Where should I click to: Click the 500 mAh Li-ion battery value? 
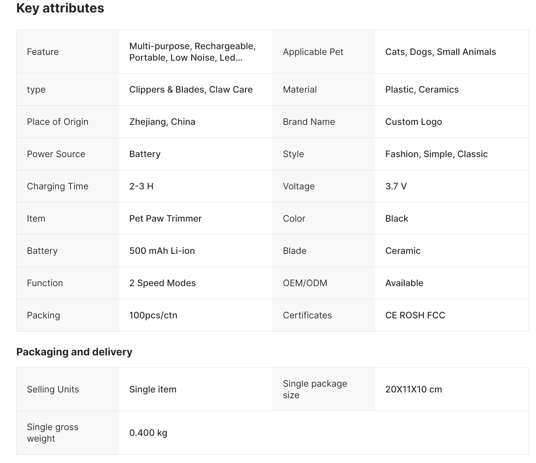(x=162, y=251)
